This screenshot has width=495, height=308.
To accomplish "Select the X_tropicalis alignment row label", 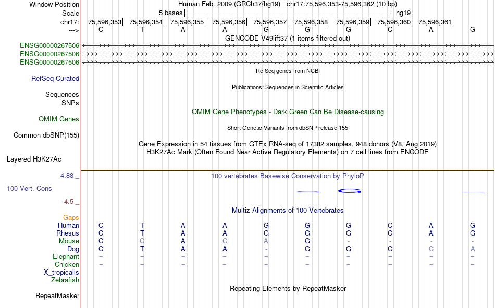I will pyautogui.click(x=61, y=273).
